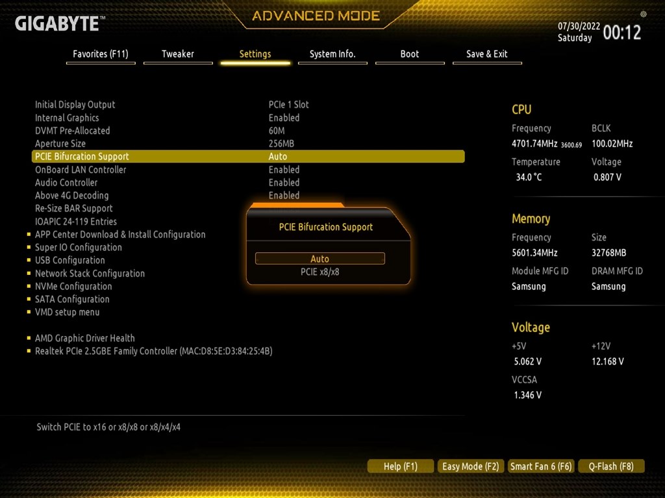Click the CPU temperature 34.0 °C value
This screenshot has height=498, width=665.
(x=529, y=177)
